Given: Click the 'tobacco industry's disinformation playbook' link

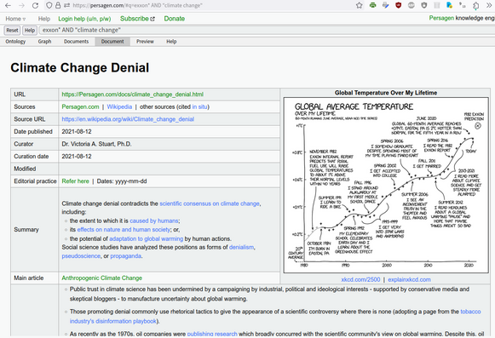Looking at the screenshot, I should [470, 312].
